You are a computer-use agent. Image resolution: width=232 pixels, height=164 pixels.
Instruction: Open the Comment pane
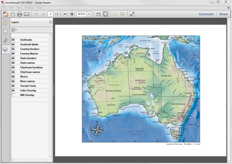tap(206, 14)
